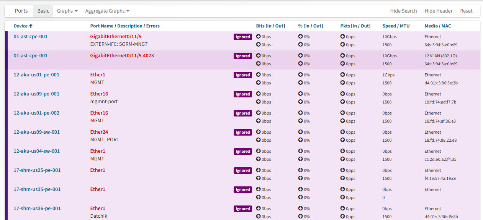
Task: Click outbound bits arrow icon for 12-aku-us01-pe-001 Ether1
Action: (x=258, y=83)
